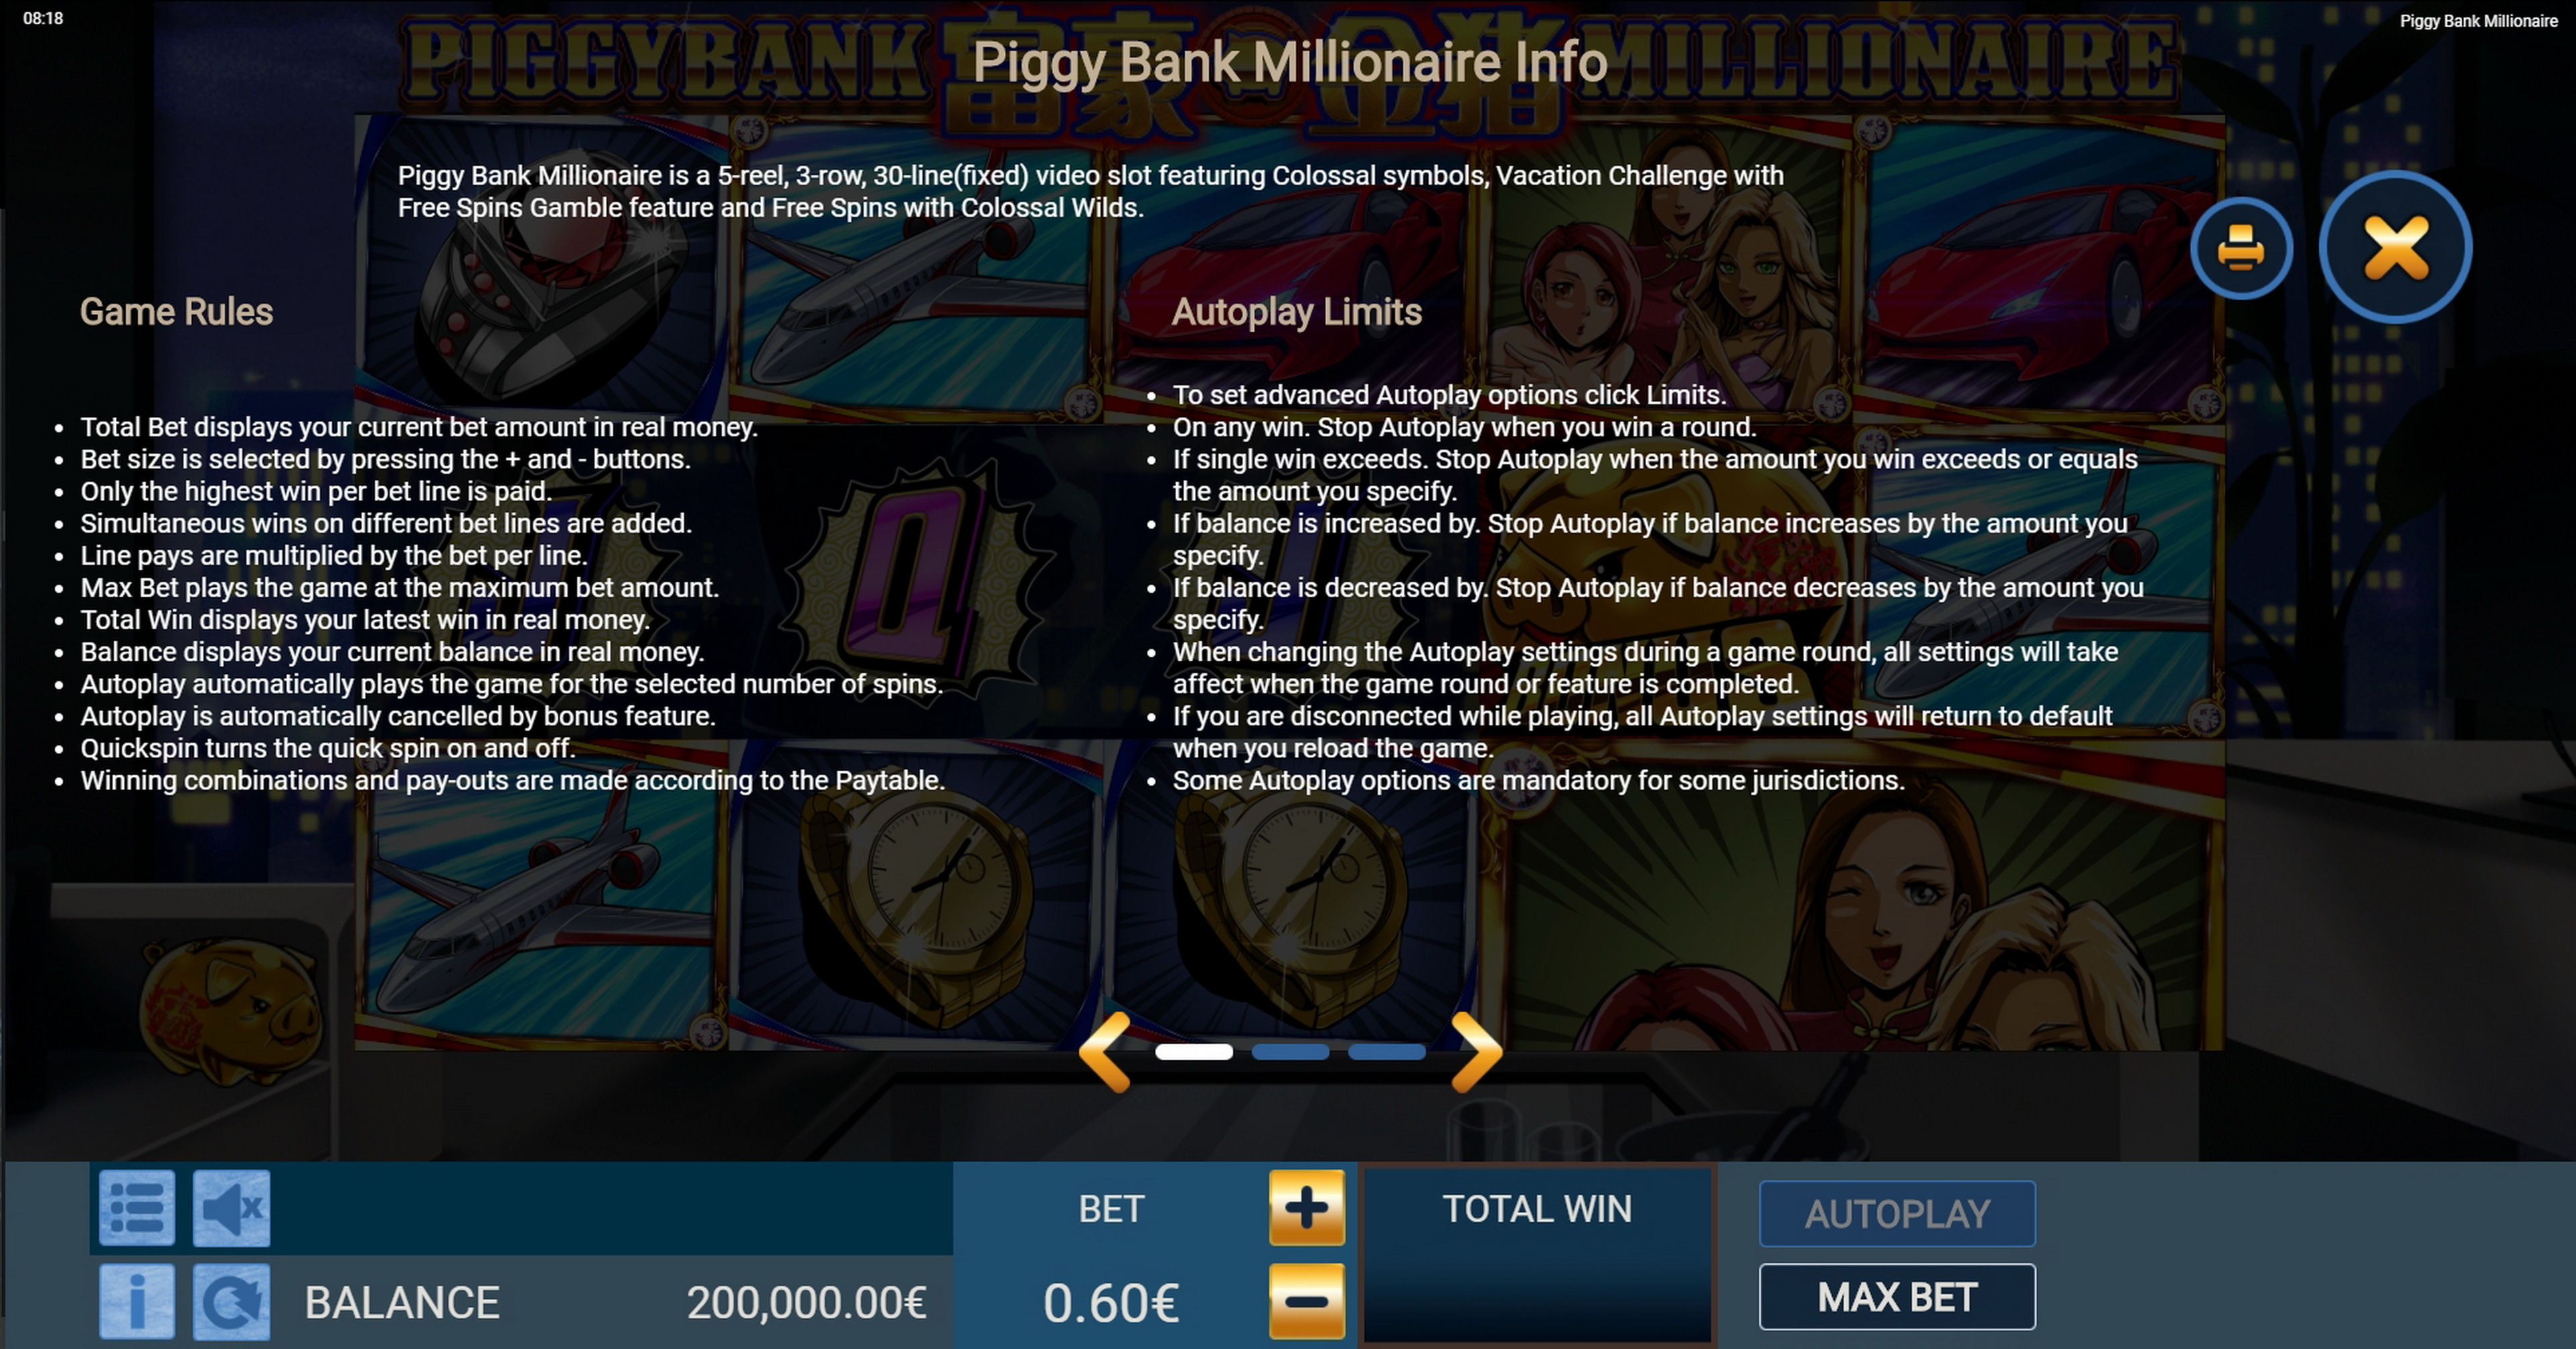Close the Piggy Bank Millionaire Info panel
Screen dimensions: 2576x1349
(x=2395, y=247)
